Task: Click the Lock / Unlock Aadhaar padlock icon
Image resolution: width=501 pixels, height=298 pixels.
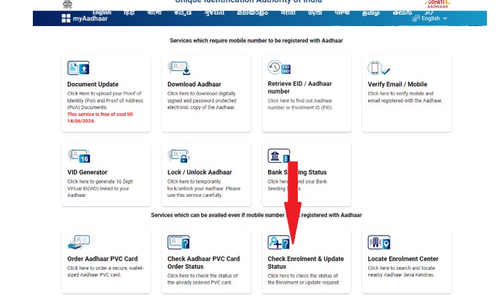Action: click(178, 156)
